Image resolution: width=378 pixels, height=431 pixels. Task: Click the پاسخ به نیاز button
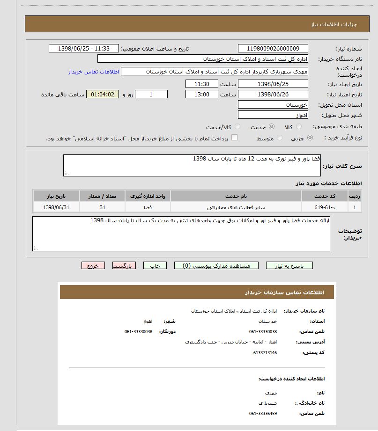click(x=289, y=265)
